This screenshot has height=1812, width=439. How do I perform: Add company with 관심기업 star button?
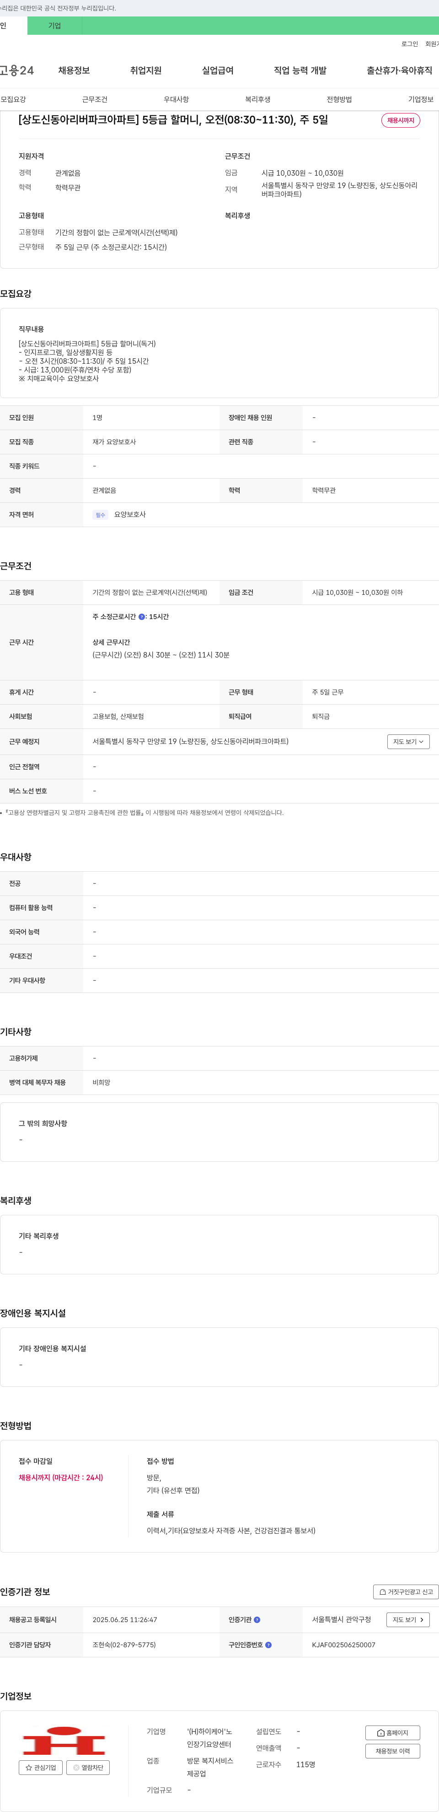click(40, 1767)
